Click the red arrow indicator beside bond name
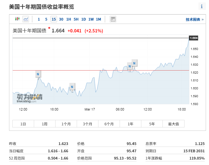 (x=50, y=28)
